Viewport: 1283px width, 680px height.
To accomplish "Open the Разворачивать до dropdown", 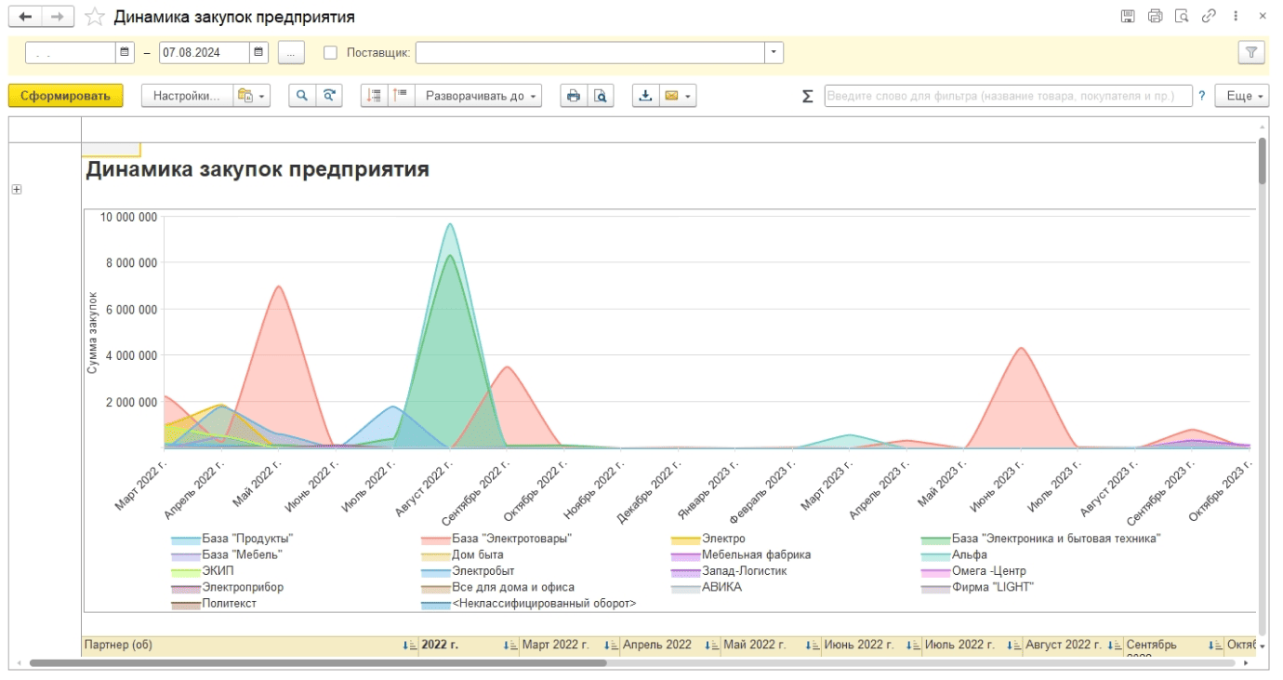I will 478,96.
